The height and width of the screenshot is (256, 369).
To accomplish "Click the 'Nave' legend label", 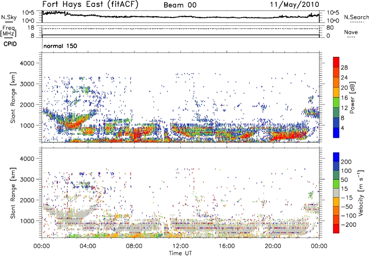I will tap(351, 32).
